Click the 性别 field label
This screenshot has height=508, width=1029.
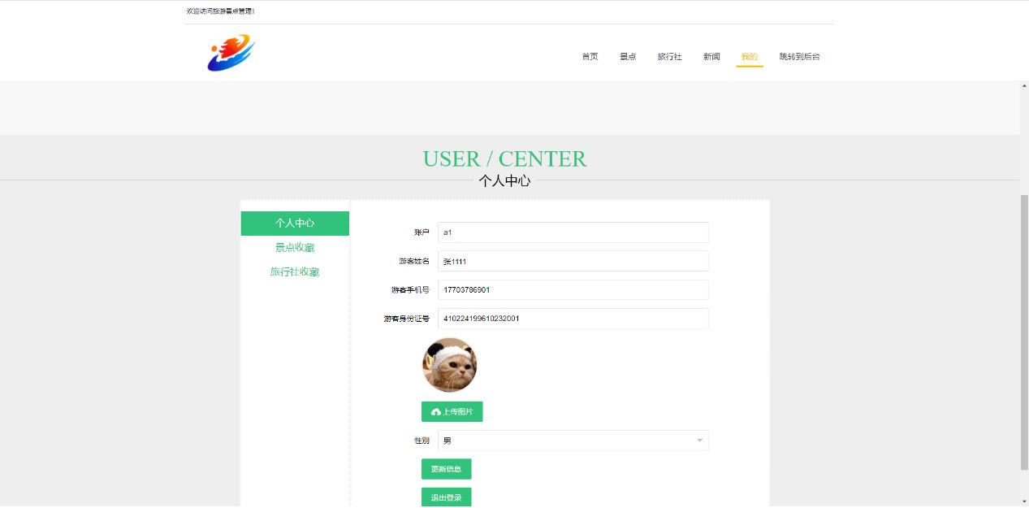tap(422, 441)
